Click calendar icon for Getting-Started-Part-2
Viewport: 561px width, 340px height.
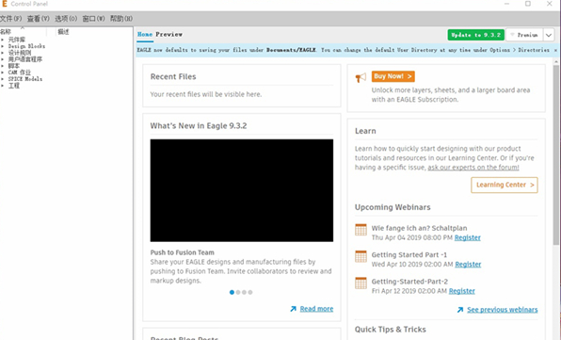click(x=361, y=283)
